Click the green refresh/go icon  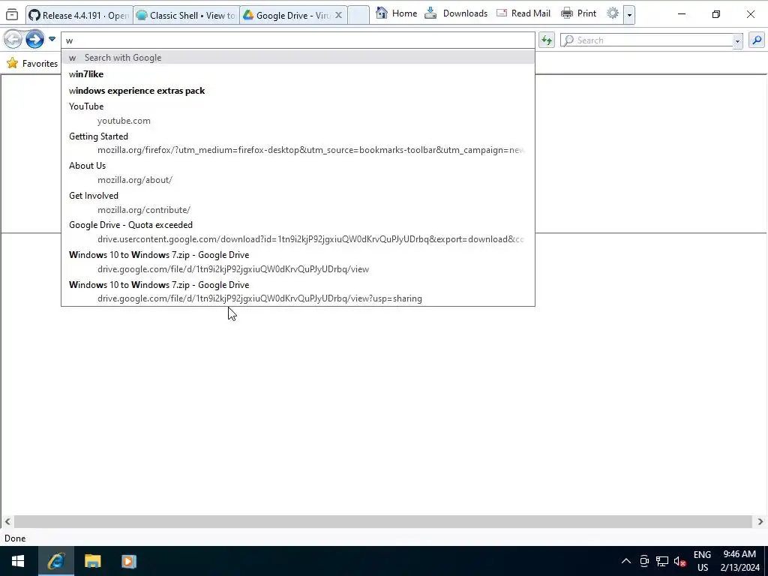point(547,40)
